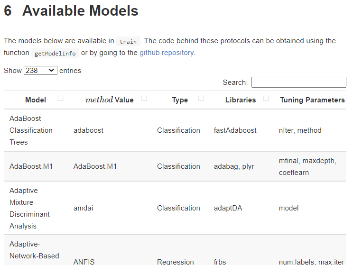Click the fastAdaboost library cell

(x=235, y=130)
